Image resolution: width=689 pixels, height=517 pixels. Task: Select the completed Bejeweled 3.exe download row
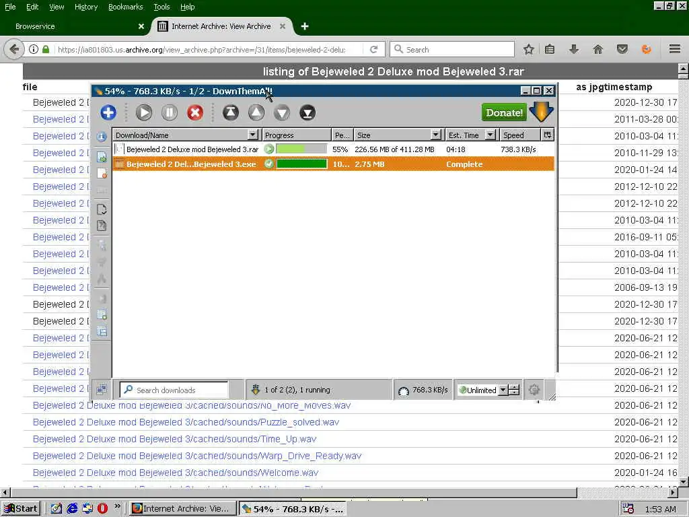(333, 164)
